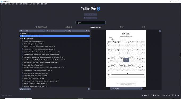Open the All Instruments filter dropdown
The height and width of the screenshot is (99, 181).
pos(56,31)
